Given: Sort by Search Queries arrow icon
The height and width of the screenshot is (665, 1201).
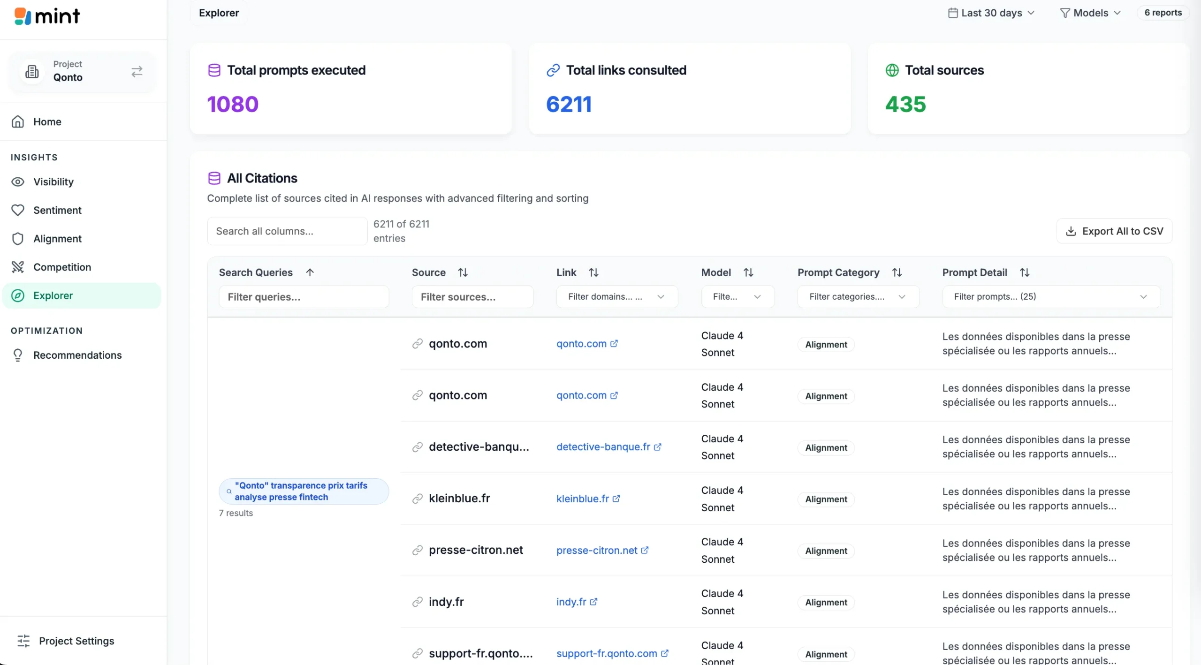Looking at the screenshot, I should [310, 272].
